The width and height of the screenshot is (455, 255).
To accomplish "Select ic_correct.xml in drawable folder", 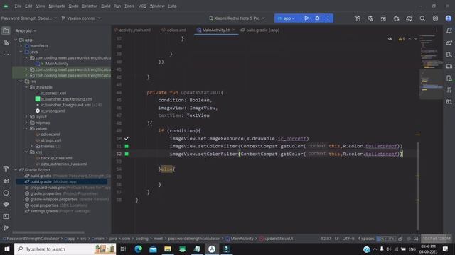I will [x=53, y=93].
